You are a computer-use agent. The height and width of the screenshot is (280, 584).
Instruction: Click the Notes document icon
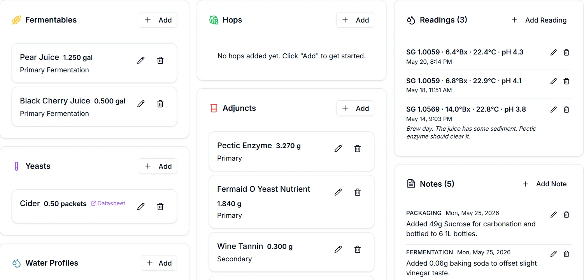pos(411,184)
